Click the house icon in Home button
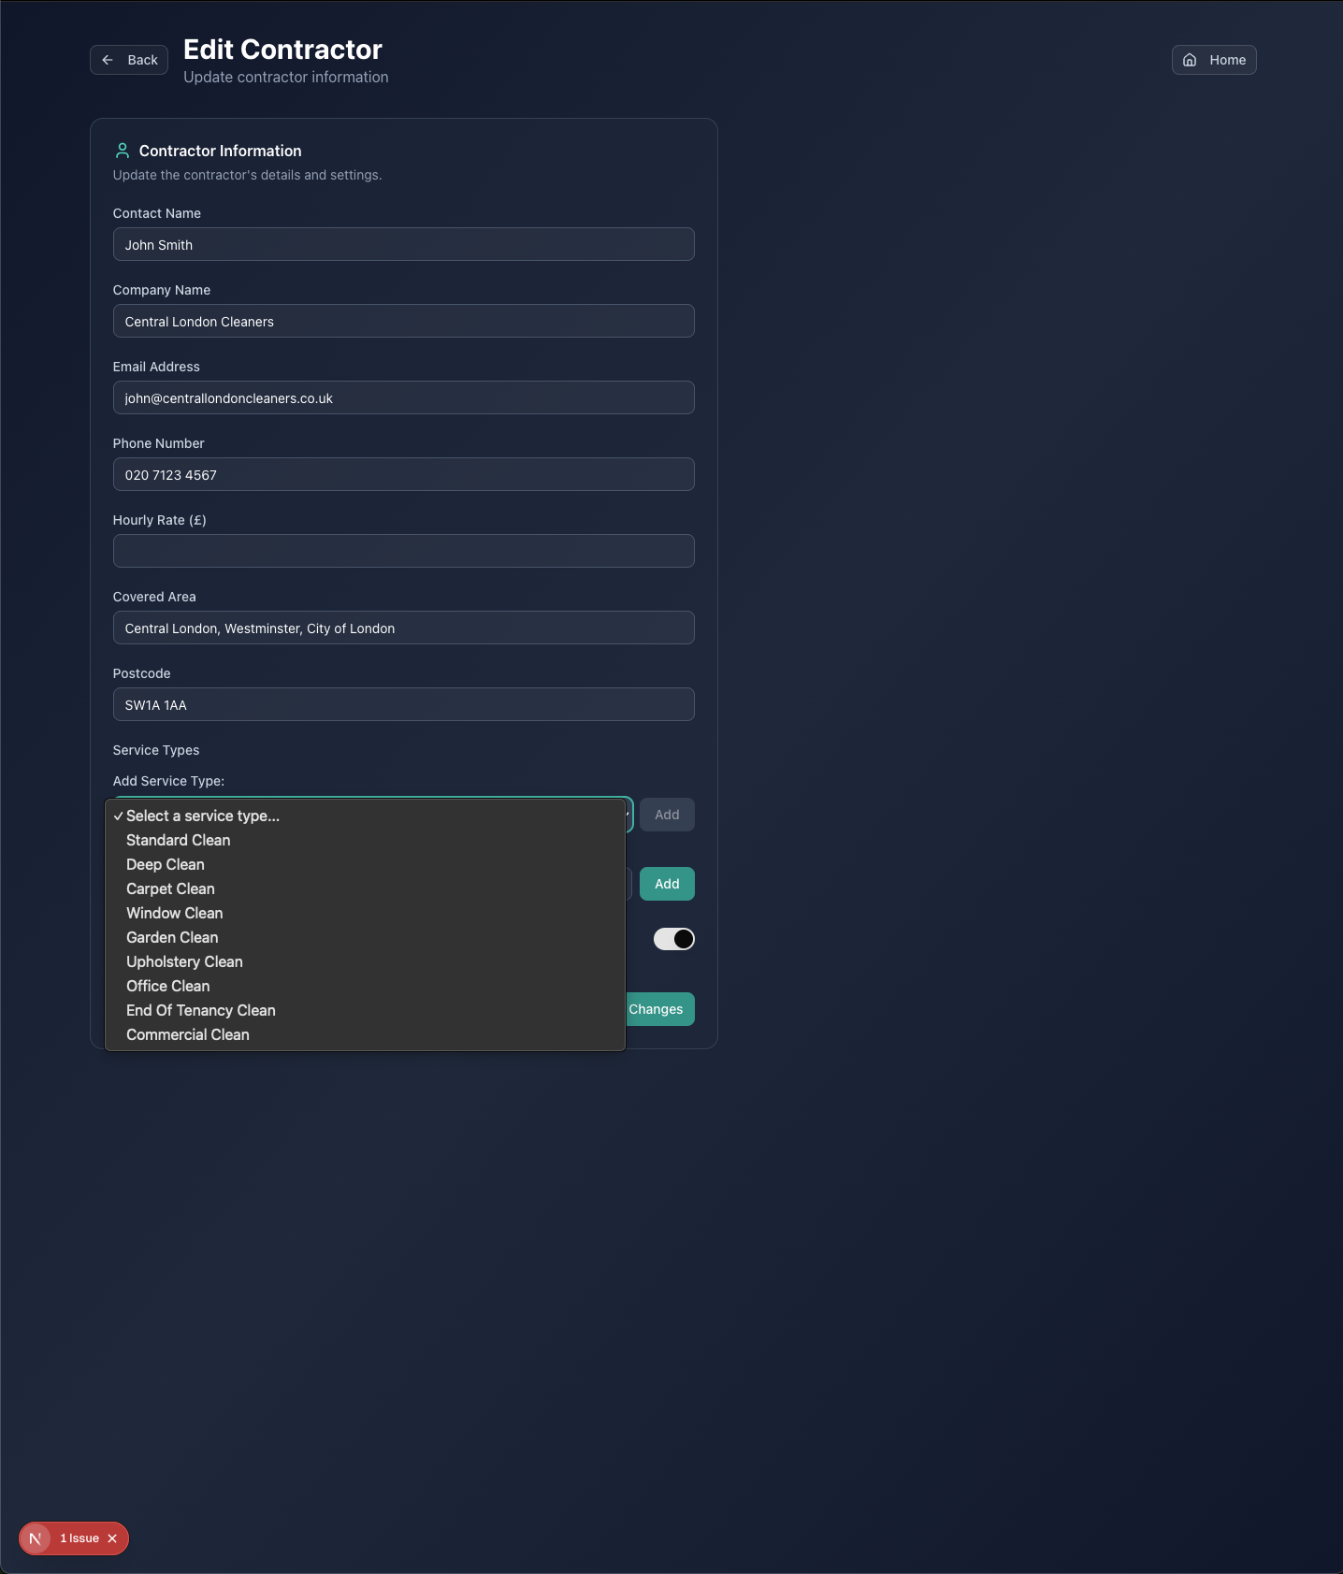Viewport: 1343px width, 1574px height. (x=1190, y=60)
